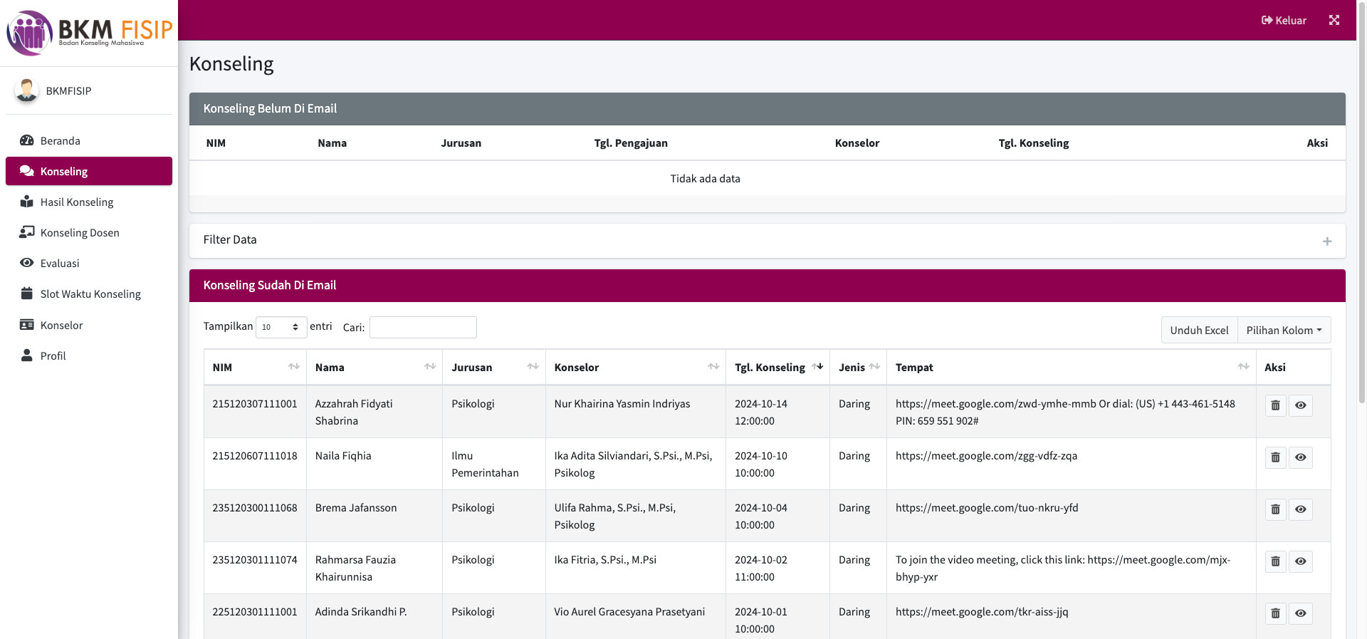Open Evaluasi menu item
Screen dimensions: 1367x639
click(89, 263)
